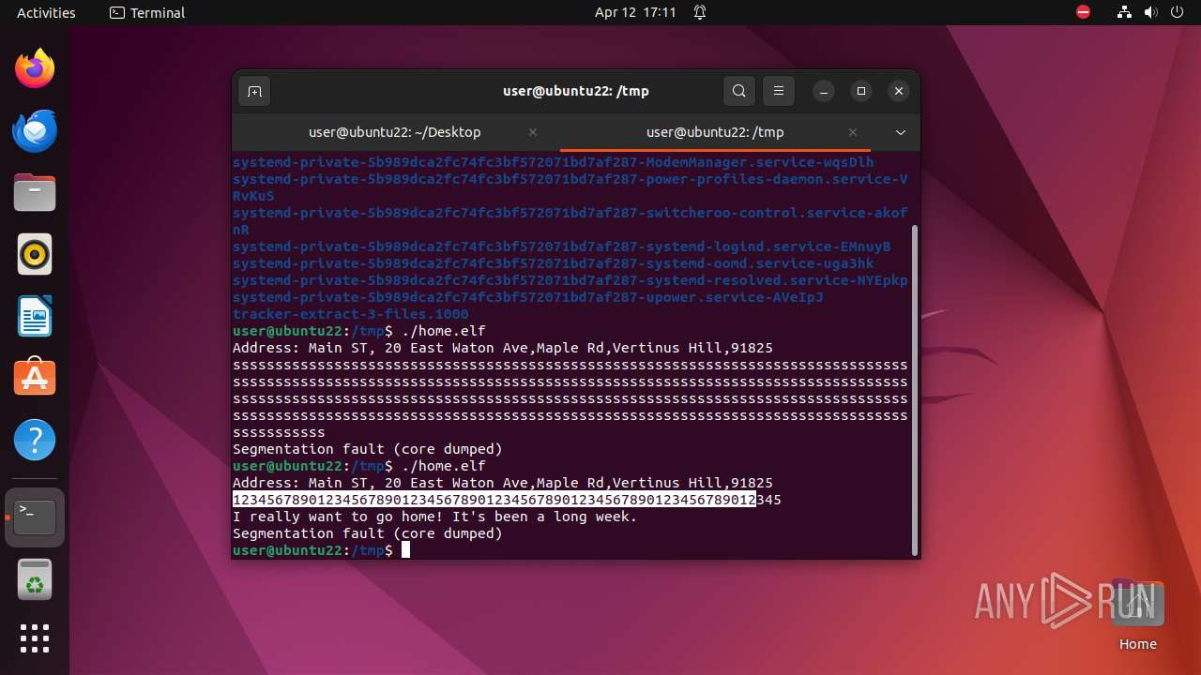Launch Firefox from the dock

point(35,68)
